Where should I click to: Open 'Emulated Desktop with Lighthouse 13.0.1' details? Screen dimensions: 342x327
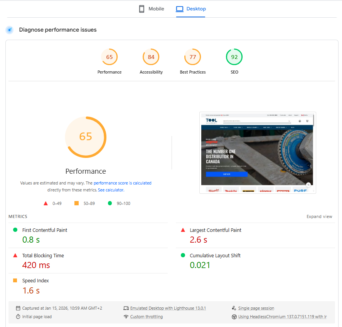click(x=168, y=308)
